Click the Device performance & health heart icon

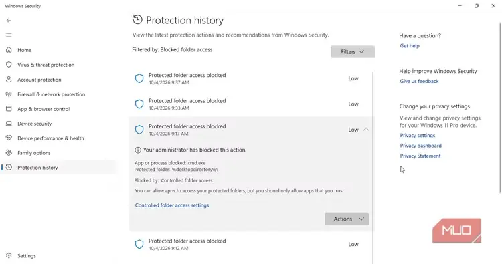click(x=9, y=138)
